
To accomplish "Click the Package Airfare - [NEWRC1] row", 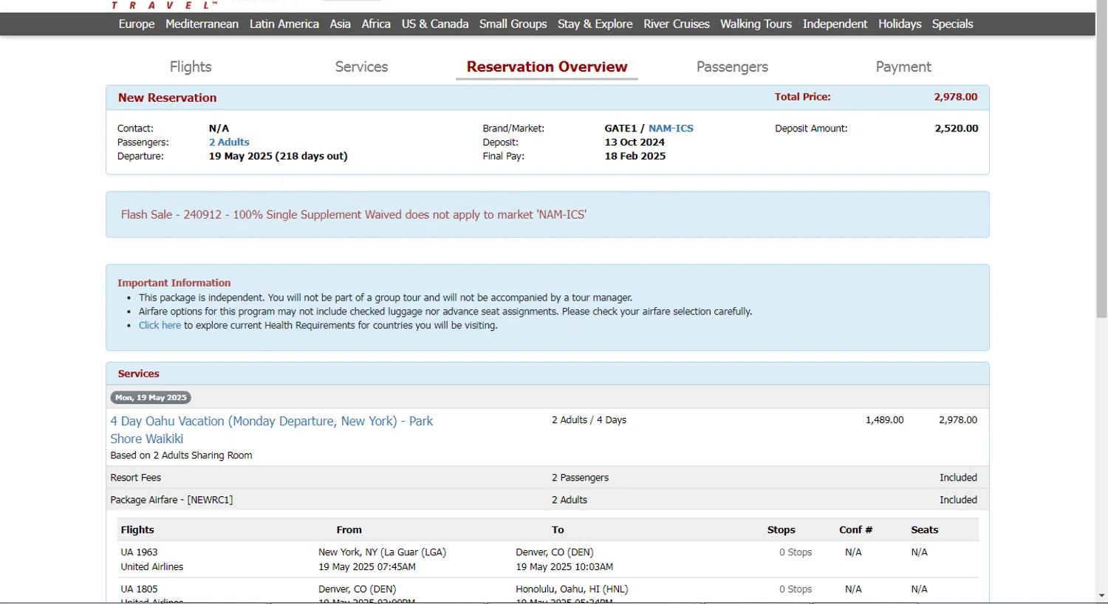I will pos(547,499).
